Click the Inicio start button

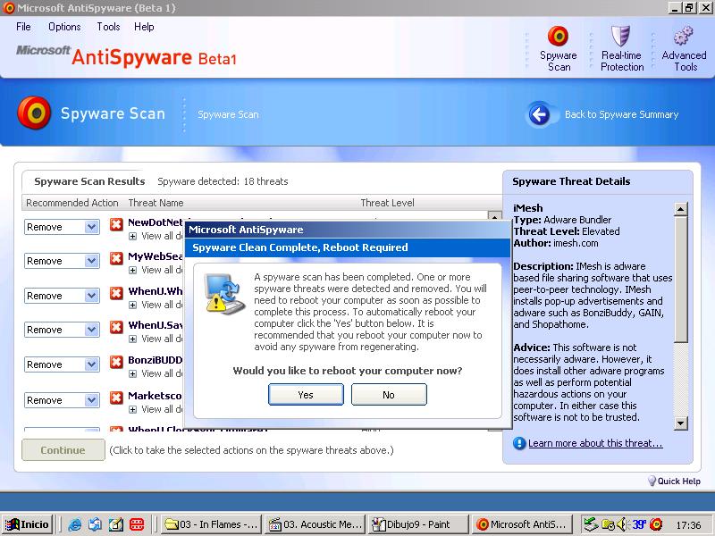(27, 524)
